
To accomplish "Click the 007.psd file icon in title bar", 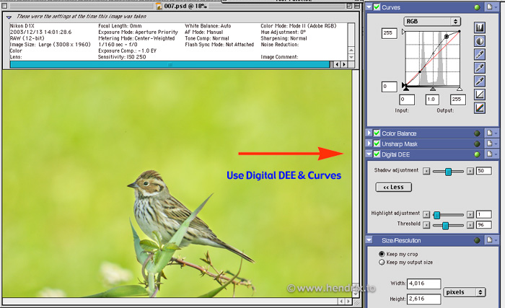I will [x=159, y=6].
